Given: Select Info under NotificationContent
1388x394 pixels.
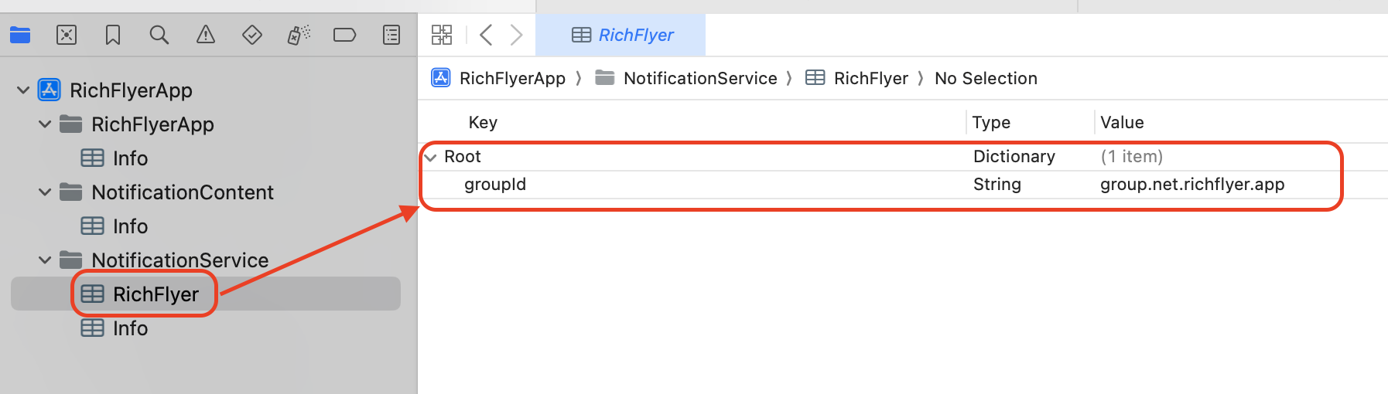Looking at the screenshot, I should click(115, 226).
